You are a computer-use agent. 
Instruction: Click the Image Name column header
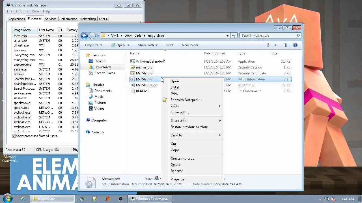25,30
